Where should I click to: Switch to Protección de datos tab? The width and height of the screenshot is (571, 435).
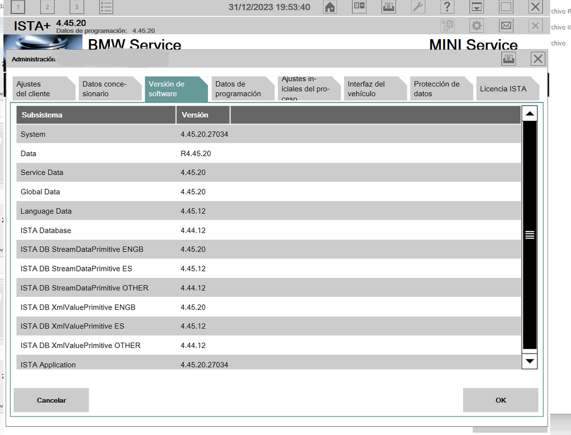point(442,89)
